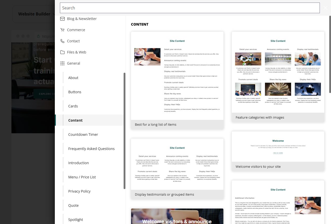Screen dimensions: 331x224
Task: Click 'Display testimonials or grouped items' caption
Action: point(164,194)
